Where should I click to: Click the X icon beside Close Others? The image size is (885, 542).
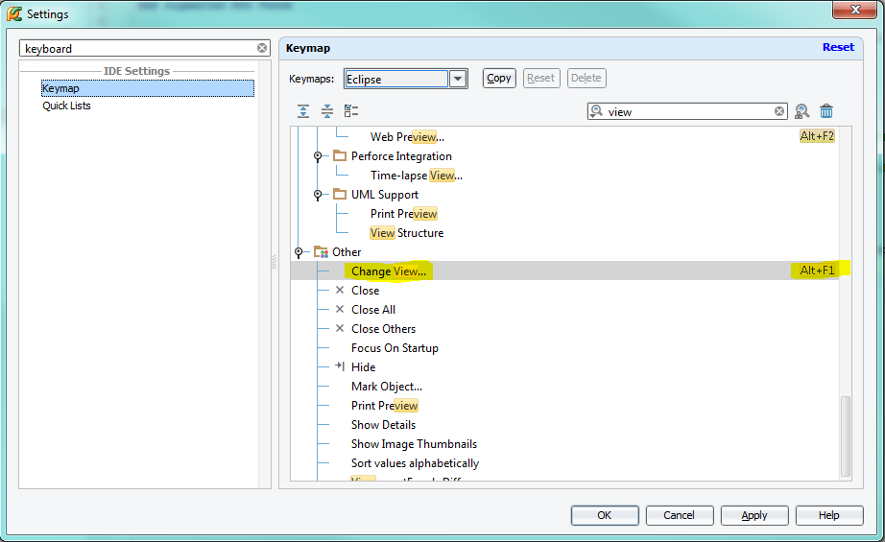(x=340, y=328)
